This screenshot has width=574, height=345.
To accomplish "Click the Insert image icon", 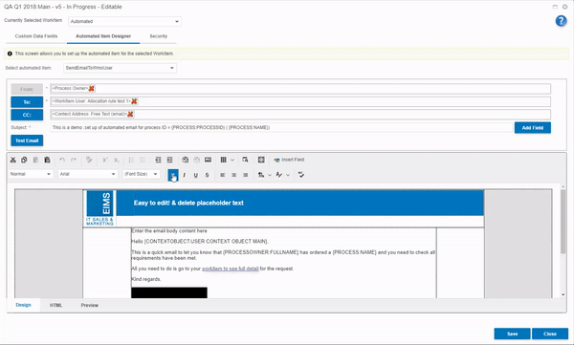I will pos(208,160).
